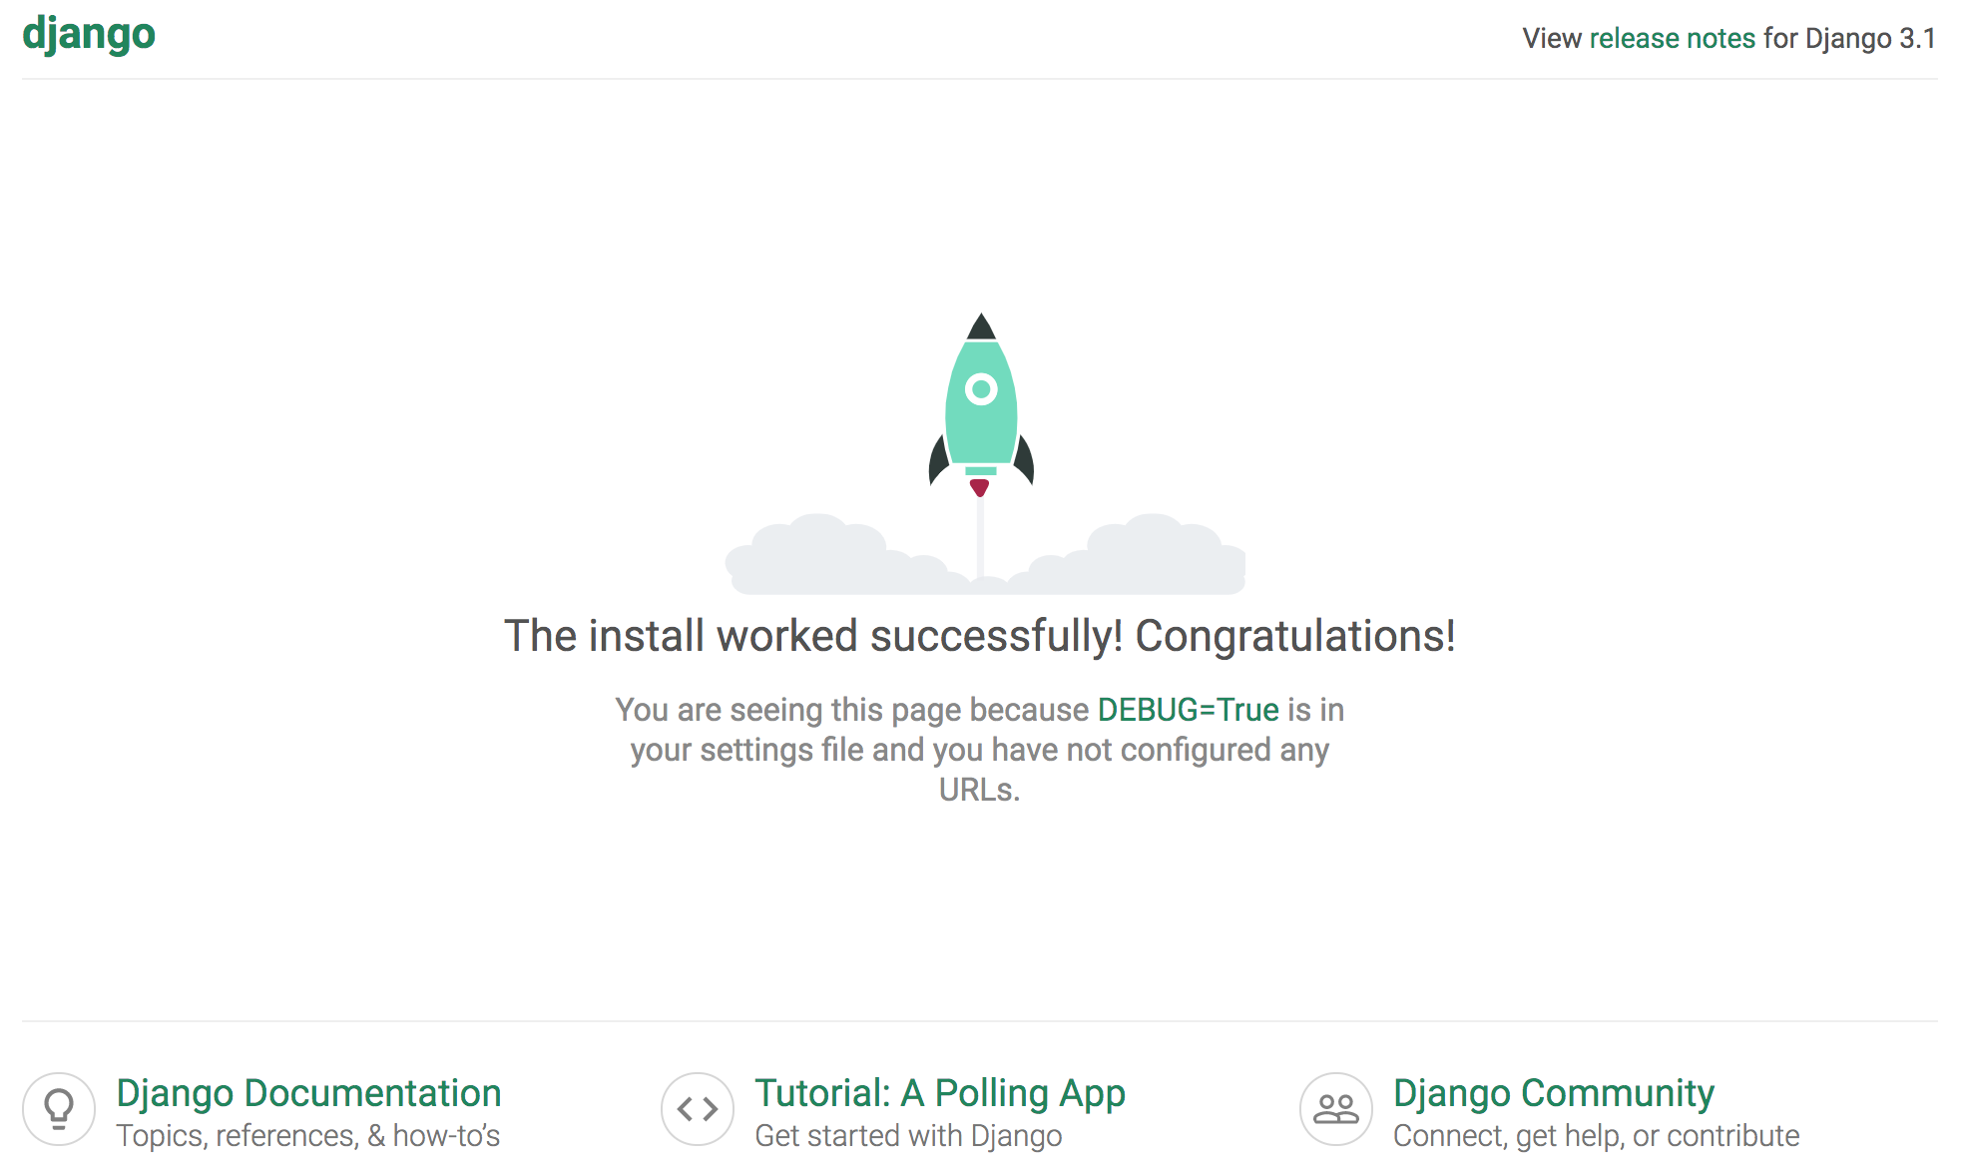Open Tutorial: A Polling App link
Image resolution: width=1966 pixels, height=1174 pixels.
[x=939, y=1093]
